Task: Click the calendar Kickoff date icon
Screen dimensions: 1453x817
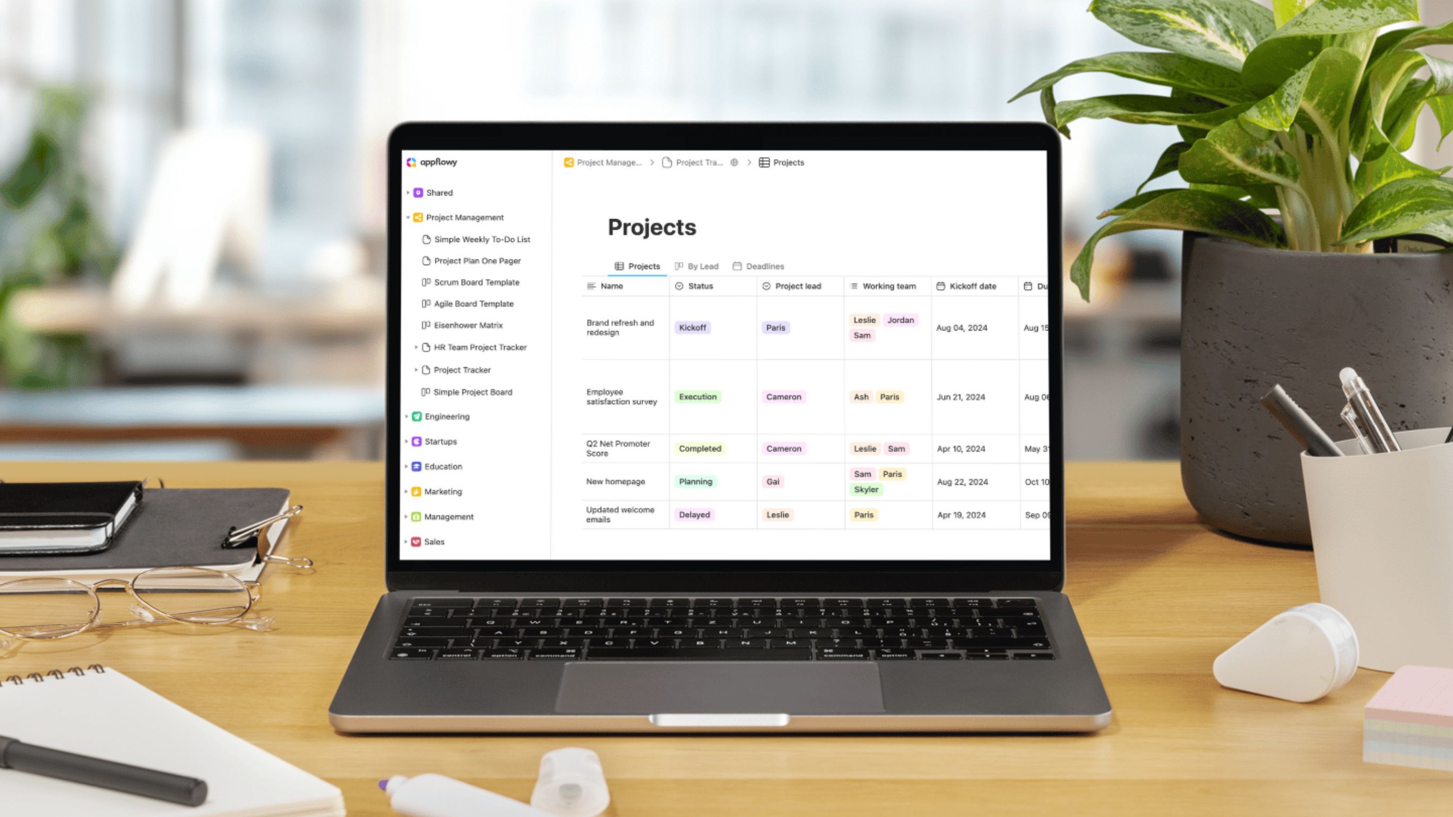Action: 940,286
